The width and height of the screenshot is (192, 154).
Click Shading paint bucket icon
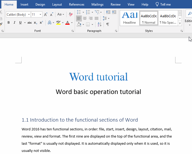[79, 24]
